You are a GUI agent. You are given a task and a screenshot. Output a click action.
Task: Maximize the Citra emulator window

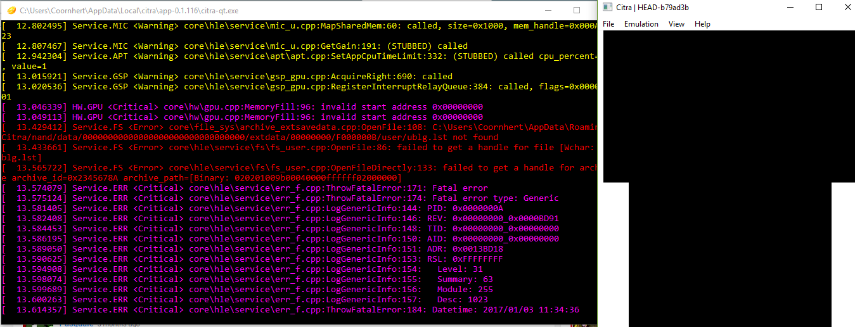coord(819,7)
